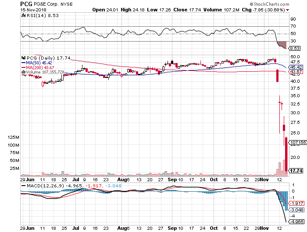The height and width of the screenshot is (232, 307).
Task: Click the red down-triangle after the Chg value
Action: pos(287,10)
